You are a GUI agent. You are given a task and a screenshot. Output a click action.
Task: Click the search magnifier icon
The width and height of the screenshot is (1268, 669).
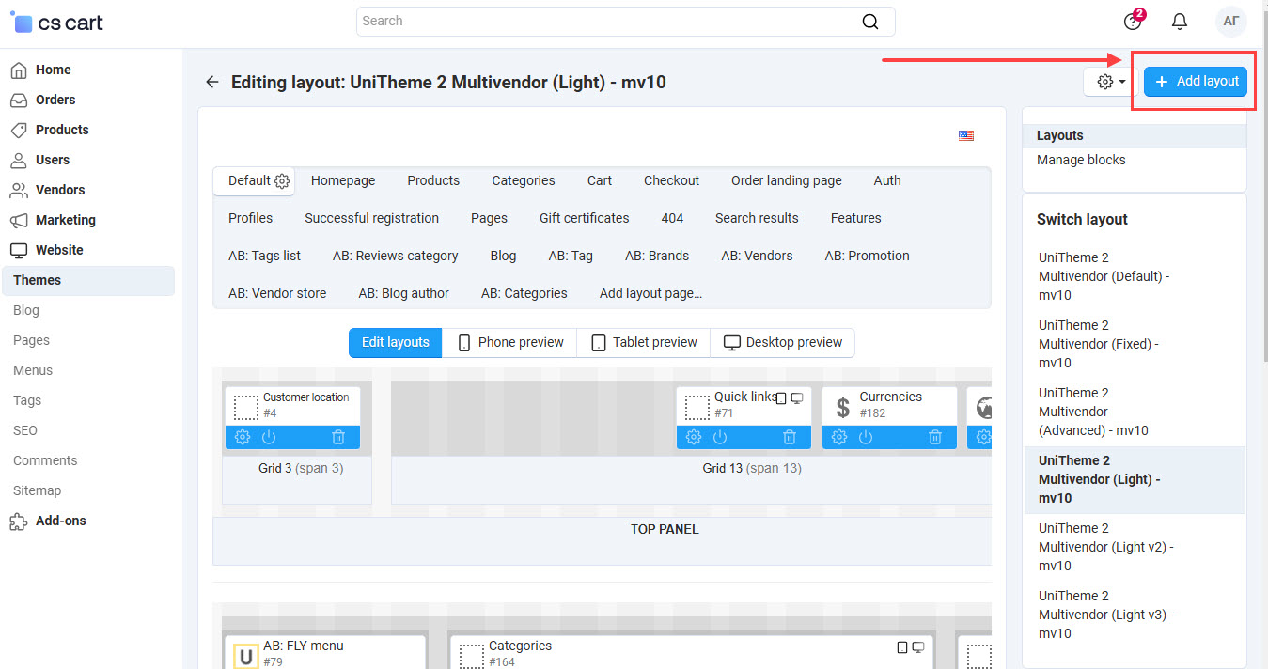870,22
